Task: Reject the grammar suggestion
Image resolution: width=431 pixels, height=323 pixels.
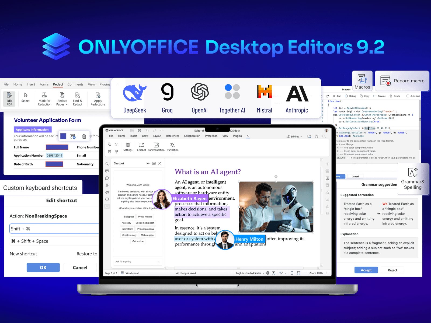Action: [392, 270]
